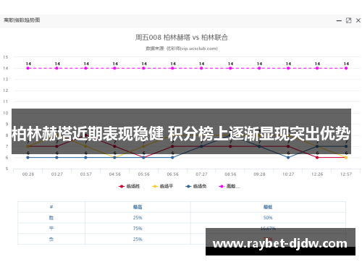Click the 75% cell in 平 row

tap(138, 229)
